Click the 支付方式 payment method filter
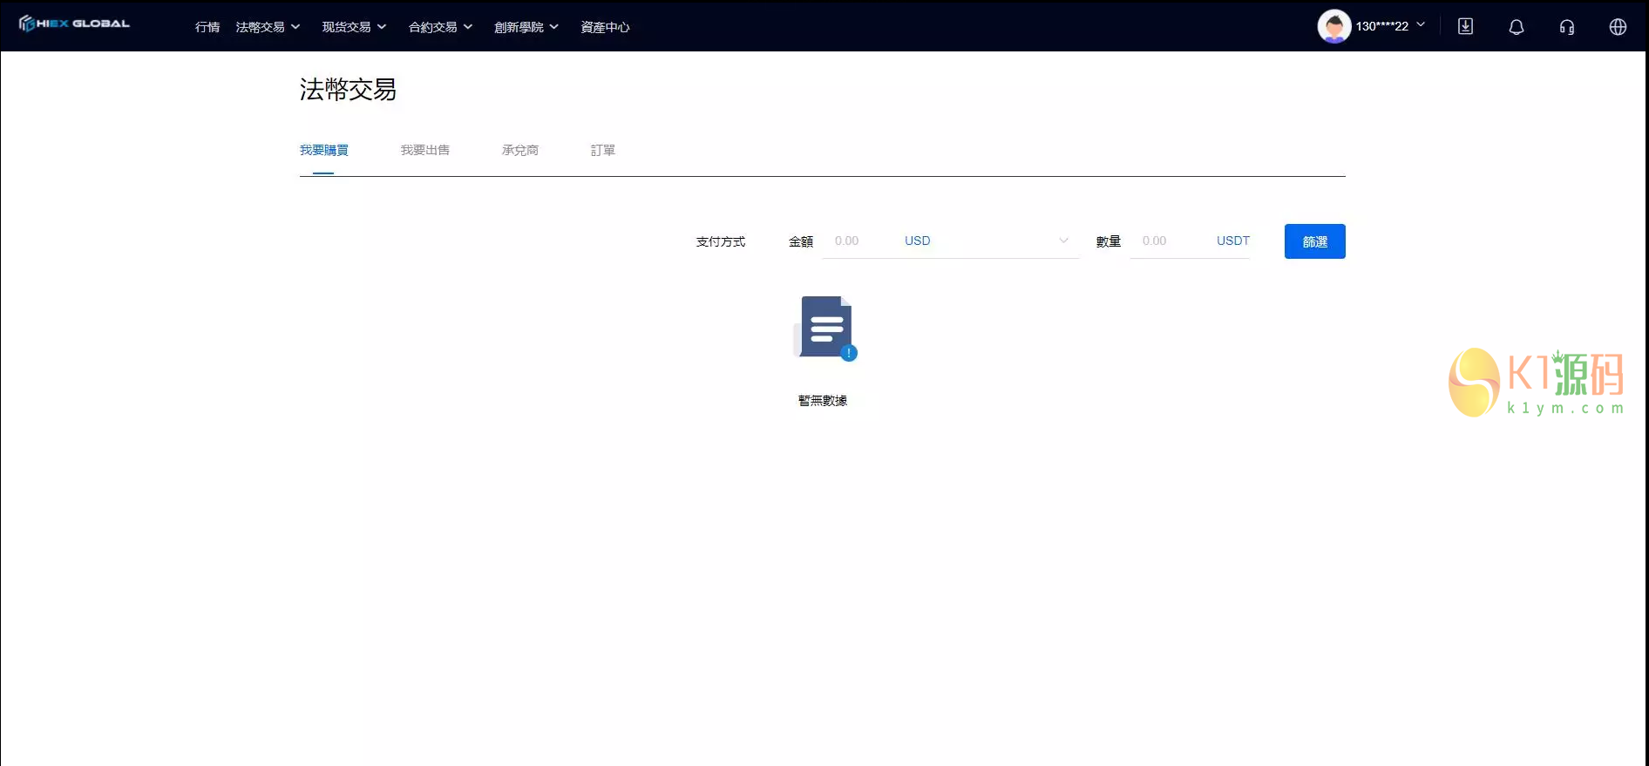The image size is (1649, 766). 721,241
